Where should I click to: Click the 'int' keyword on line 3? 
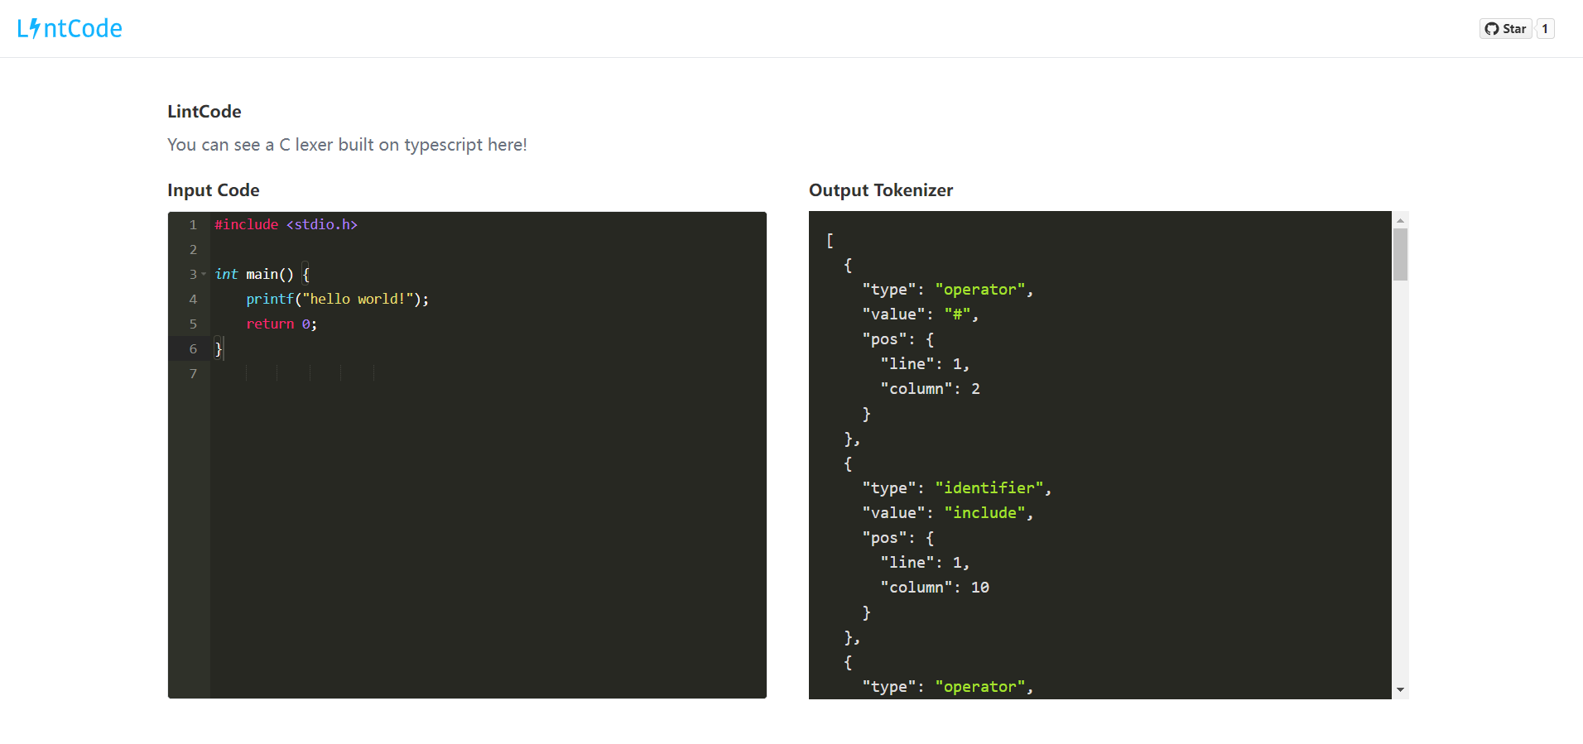click(x=226, y=274)
